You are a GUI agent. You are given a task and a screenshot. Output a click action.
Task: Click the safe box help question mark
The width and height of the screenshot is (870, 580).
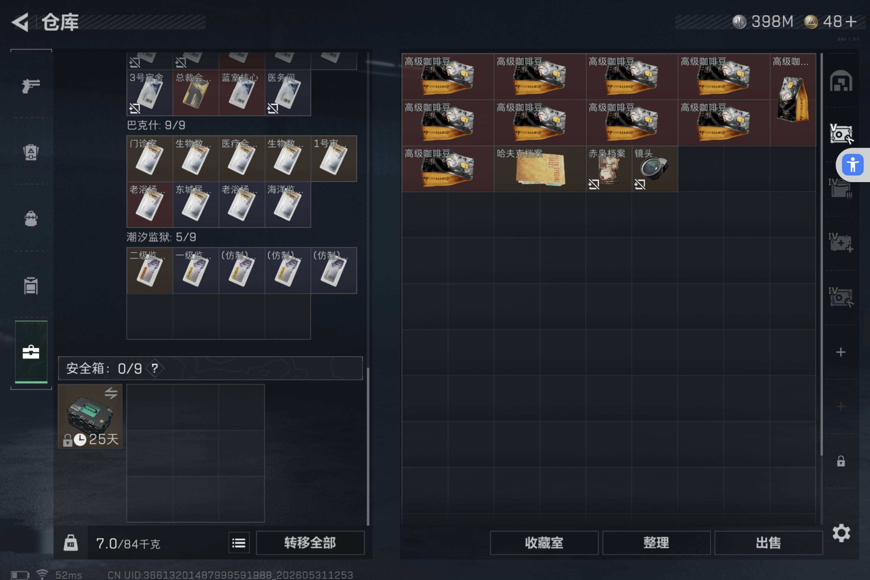[155, 368]
